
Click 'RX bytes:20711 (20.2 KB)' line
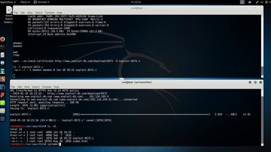(x=65, y=31)
